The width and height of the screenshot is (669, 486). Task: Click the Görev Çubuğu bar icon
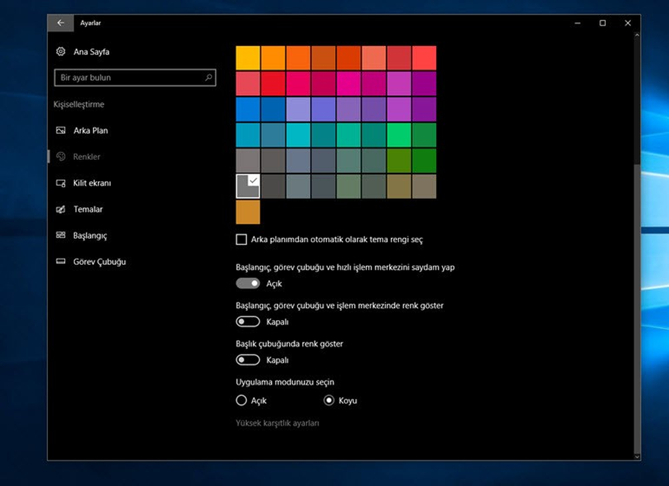pos(61,262)
